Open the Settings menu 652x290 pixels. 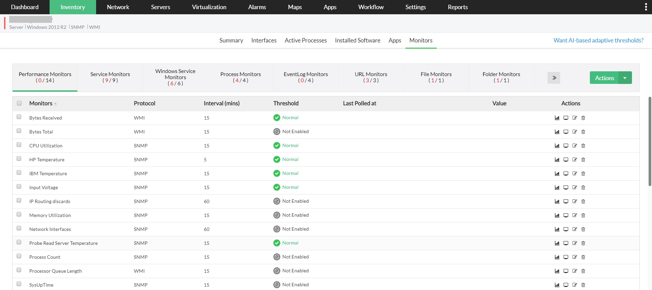[x=416, y=7]
